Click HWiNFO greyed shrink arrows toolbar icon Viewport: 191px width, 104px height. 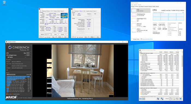pyautogui.click(x=144, y=99)
